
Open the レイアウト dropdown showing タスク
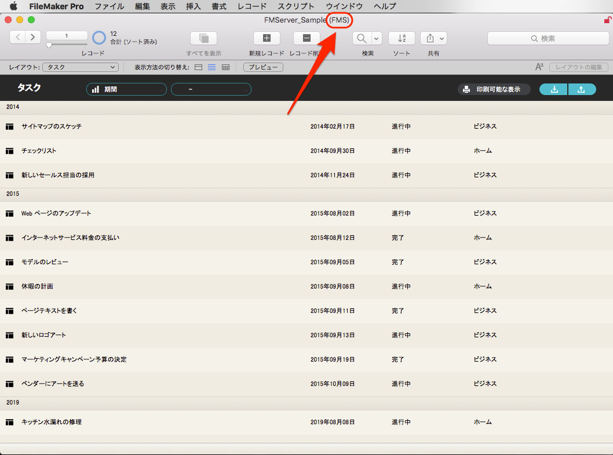click(80, 67)
